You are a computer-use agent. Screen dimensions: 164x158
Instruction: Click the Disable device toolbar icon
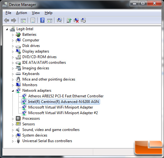click(83, 20)
